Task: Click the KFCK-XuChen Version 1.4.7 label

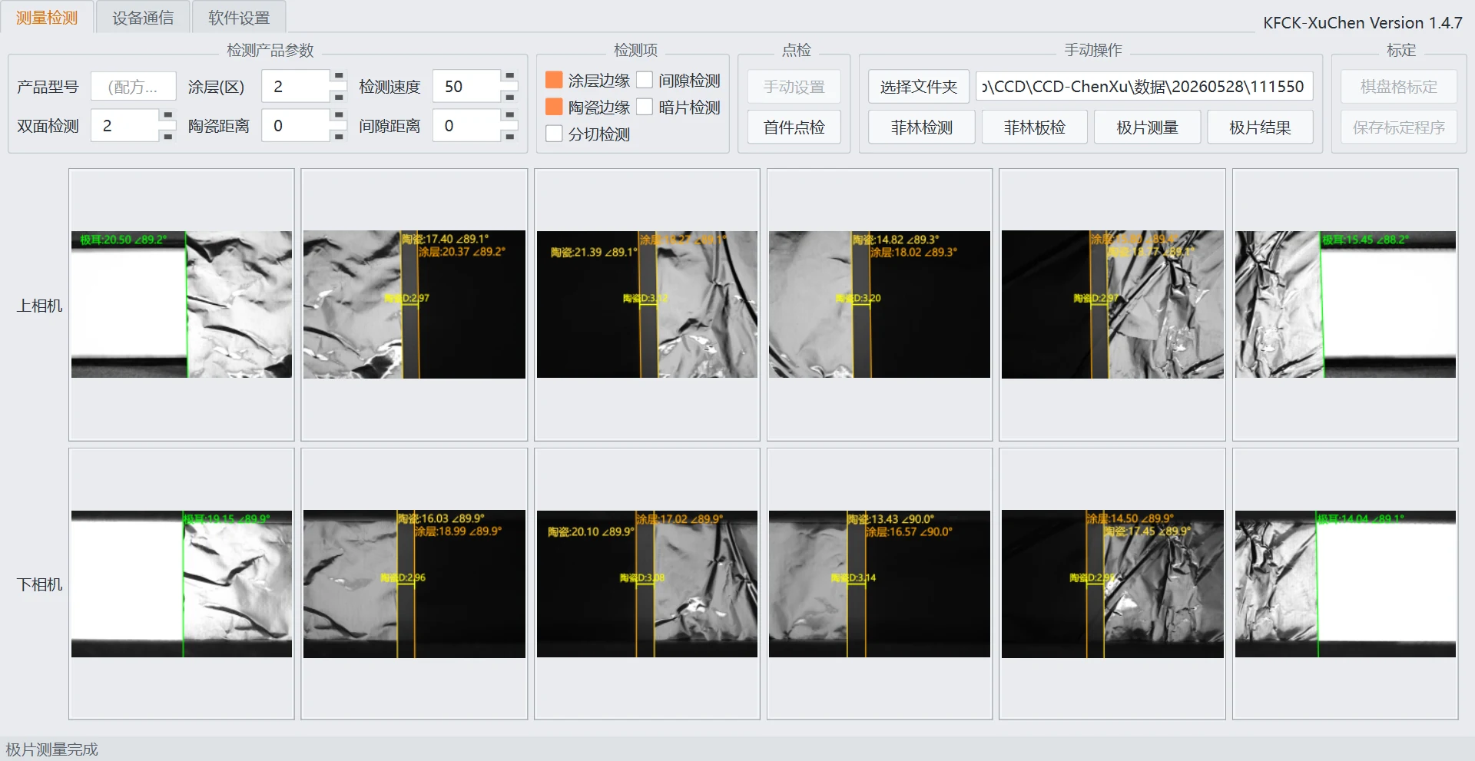Action: coord(1363,23)
